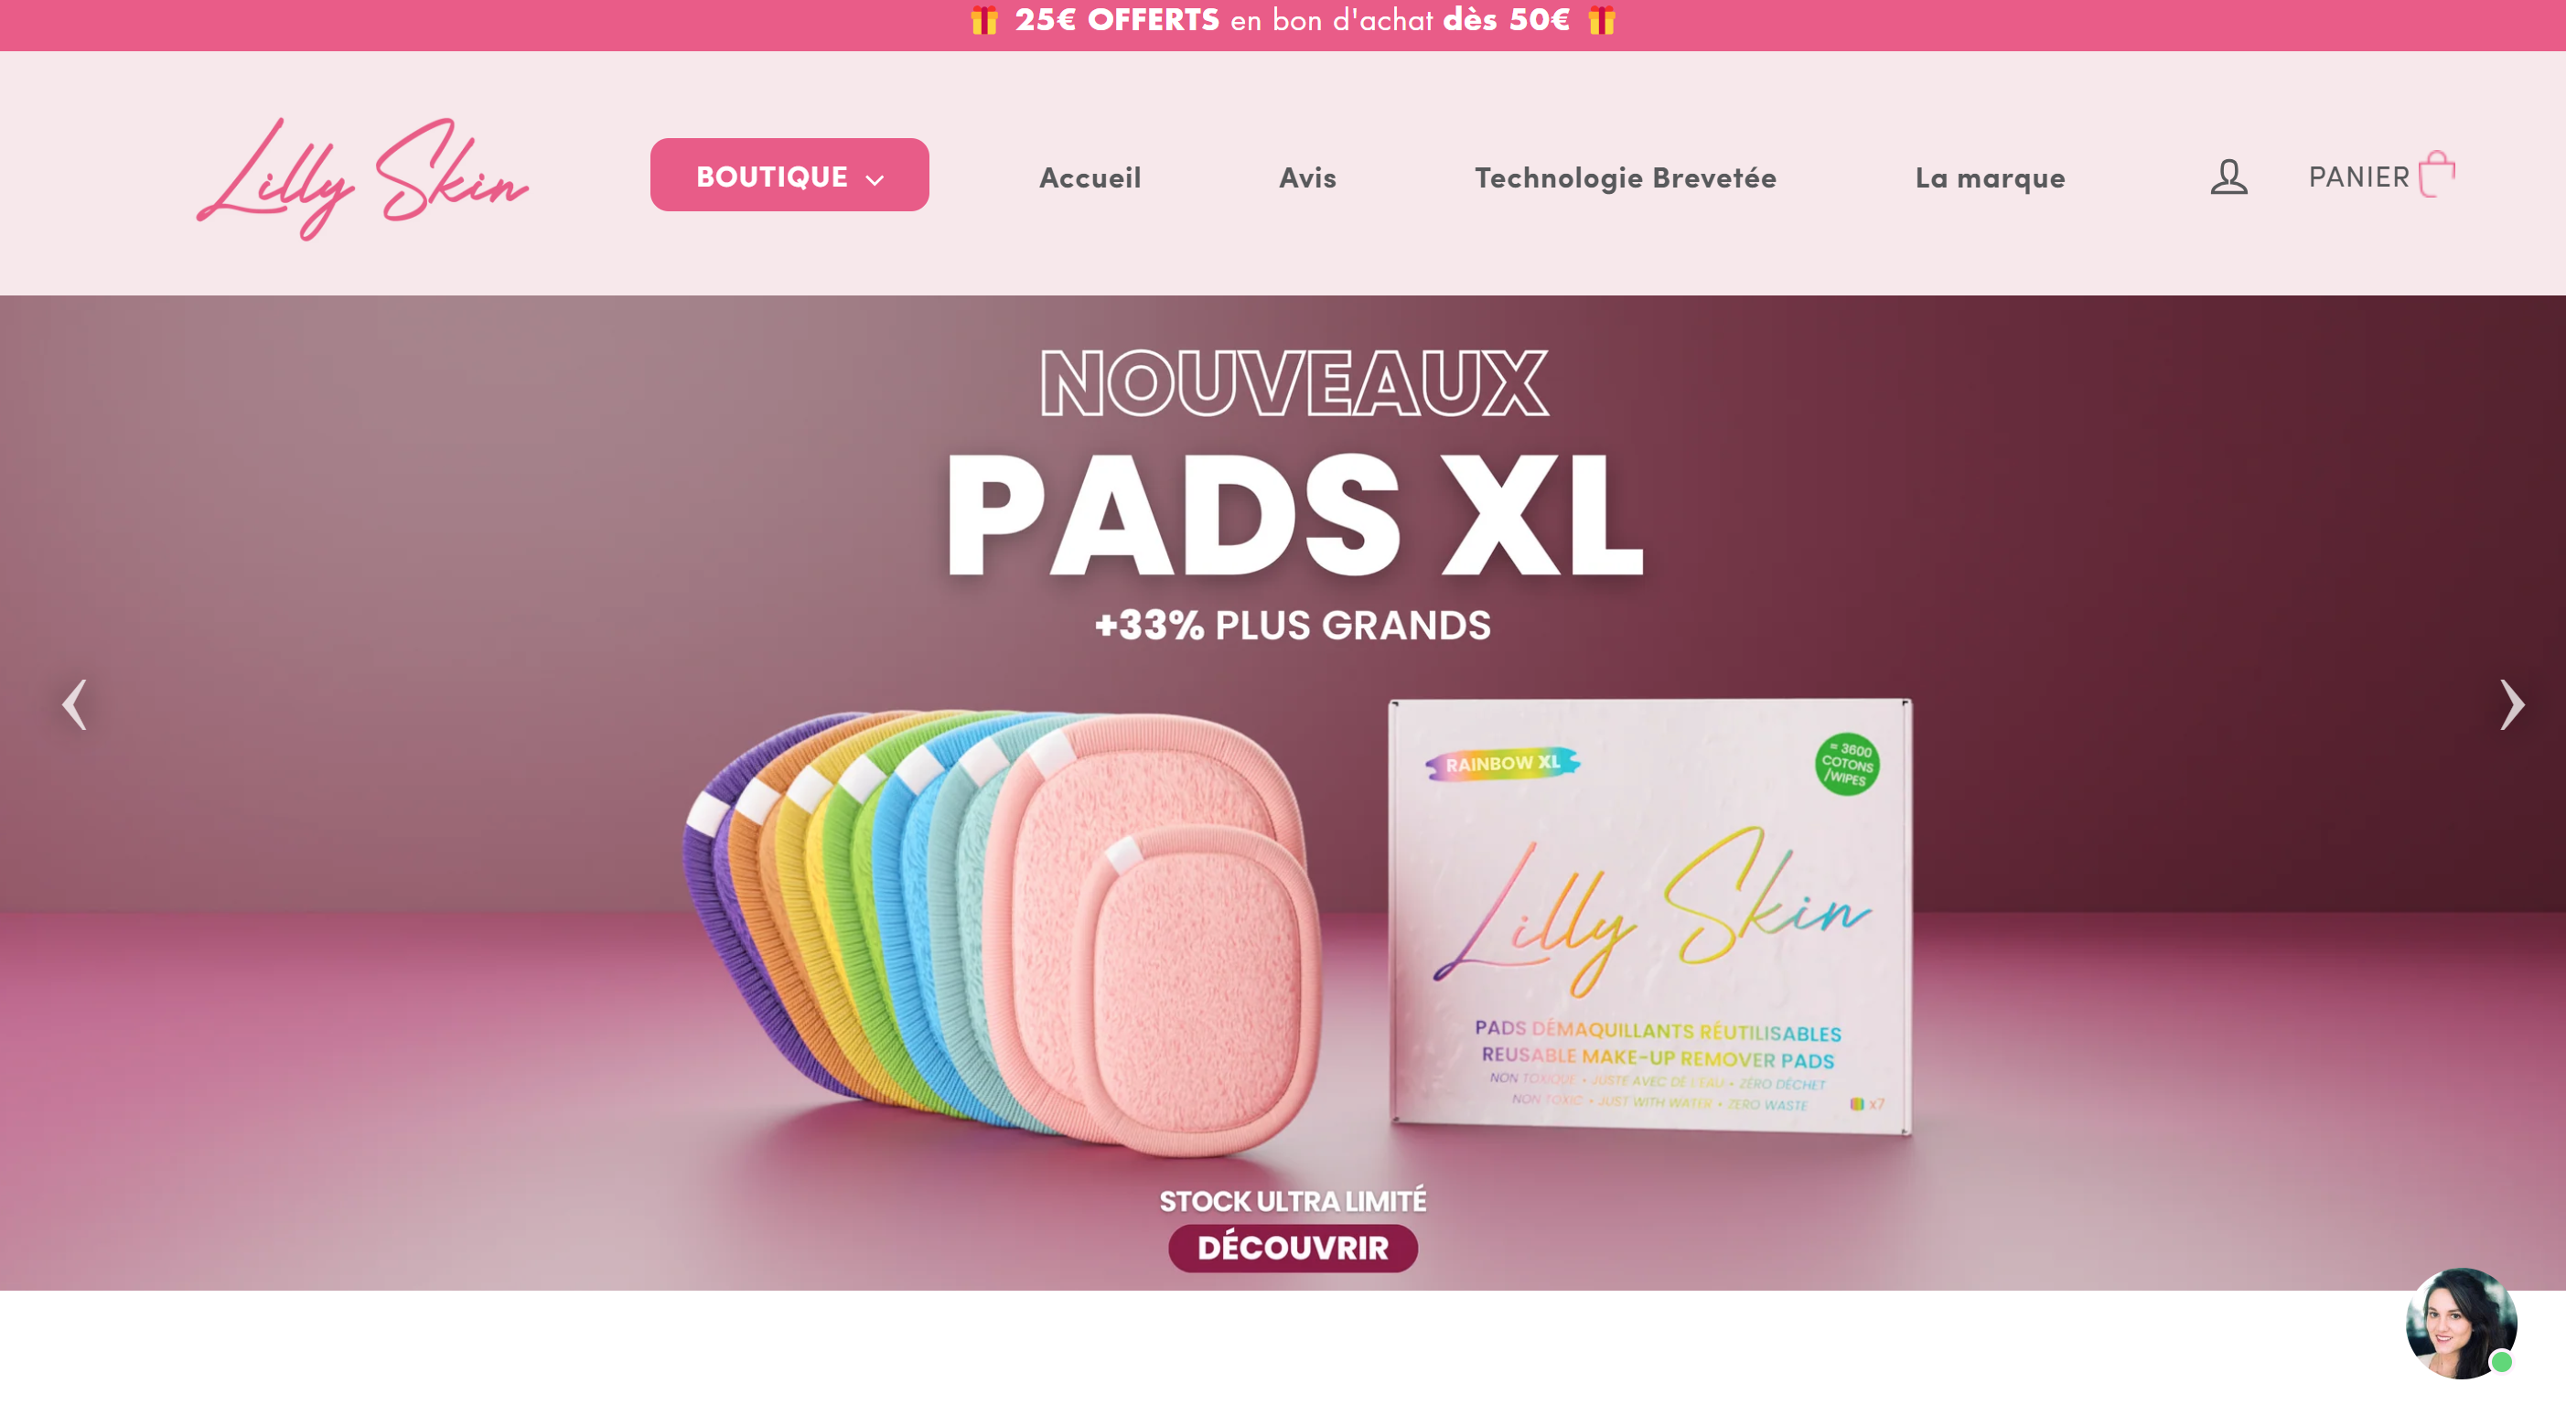Advance to the next carousel slide arrow
2566x1405 pixels.
[x=2511, y=705]
